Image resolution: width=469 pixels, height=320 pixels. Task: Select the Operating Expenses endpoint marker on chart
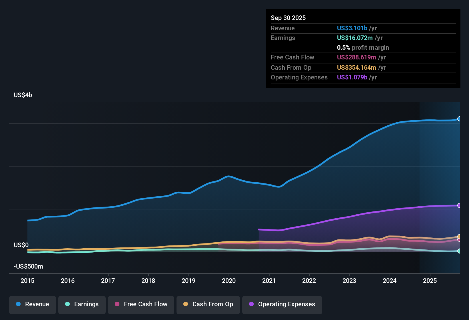click(x=459, y=205)
